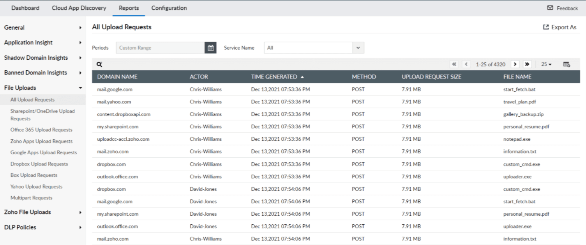Open the Cloud App Discovery tab
586x245 pixels.
pyautogui.click(x=78, y=8)
